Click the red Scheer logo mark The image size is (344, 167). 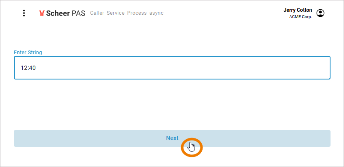tap(42, 13)
